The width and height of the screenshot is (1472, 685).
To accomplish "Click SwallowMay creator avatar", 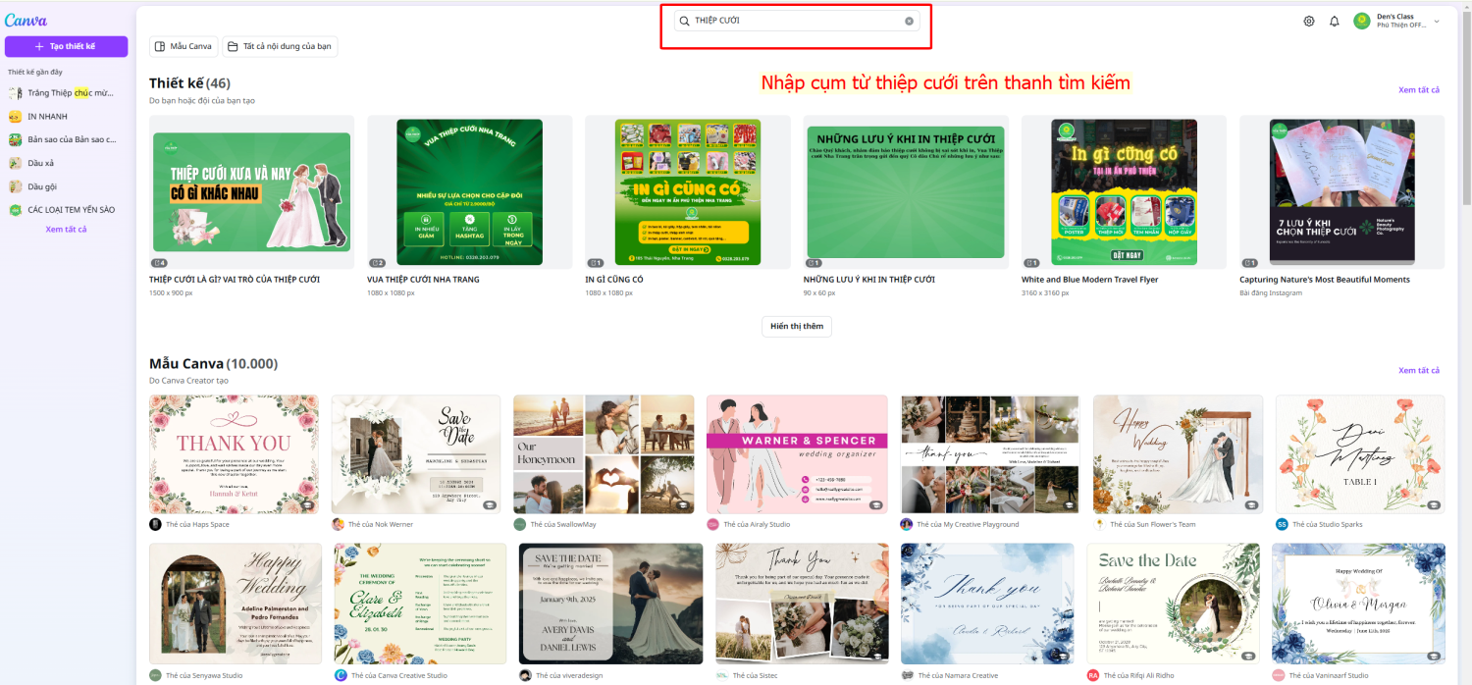I will 519,524.
